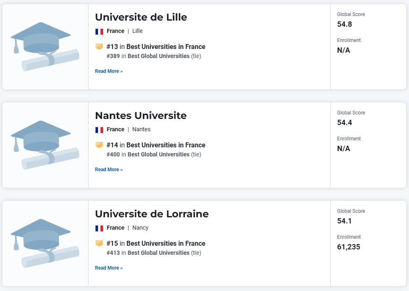Click the 61,235 enrollment figure for Lorraine

348,247
